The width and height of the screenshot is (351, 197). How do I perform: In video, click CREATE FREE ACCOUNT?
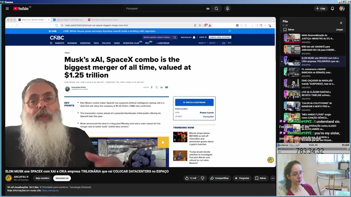click(220, 37)
